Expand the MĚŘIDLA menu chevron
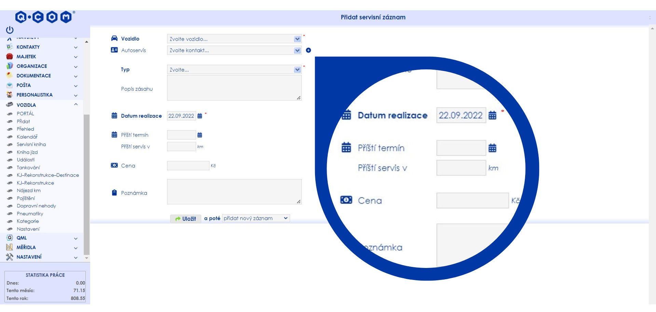656x312 pixels. [76, 247]
